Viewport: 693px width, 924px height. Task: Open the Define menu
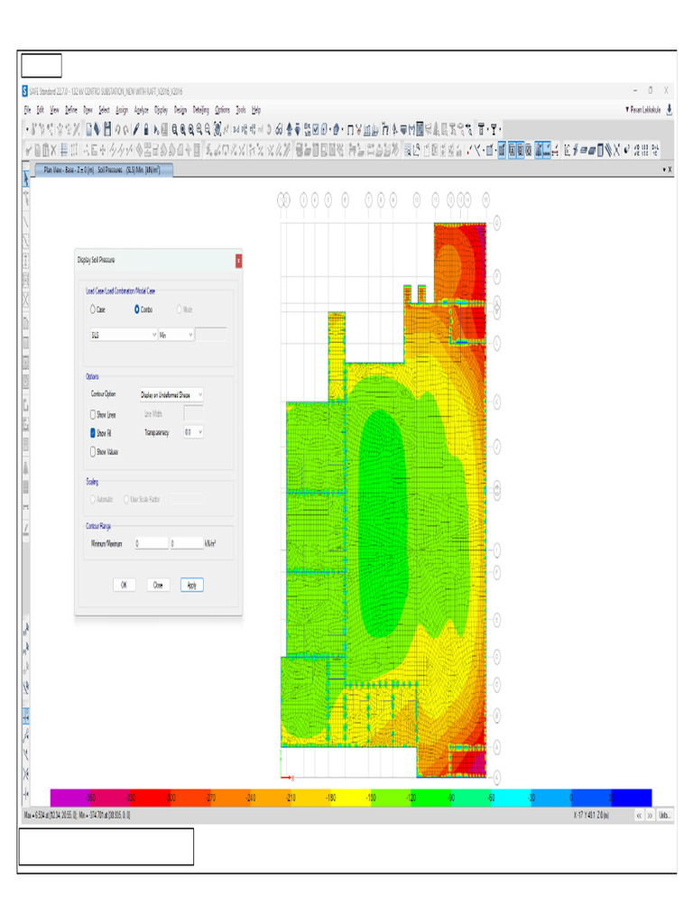(x=70, y=109)
